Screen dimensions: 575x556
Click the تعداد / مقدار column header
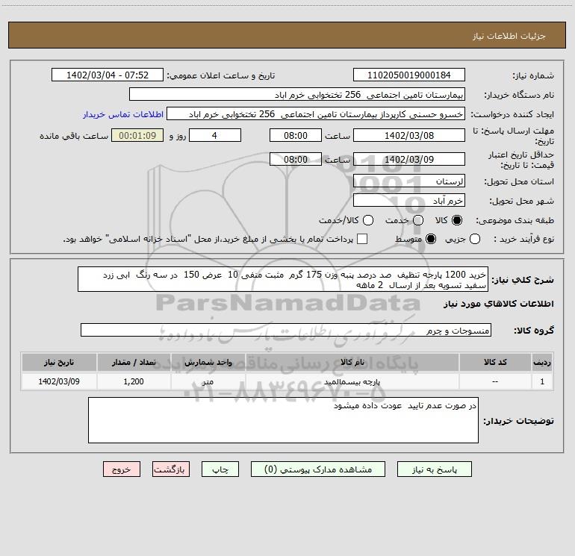tap(134, 362)
